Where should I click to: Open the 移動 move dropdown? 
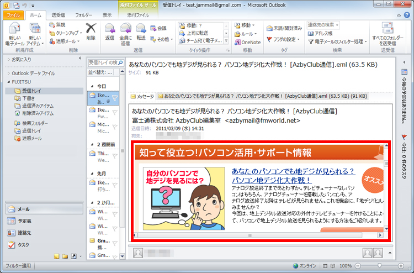click(245, 25)
